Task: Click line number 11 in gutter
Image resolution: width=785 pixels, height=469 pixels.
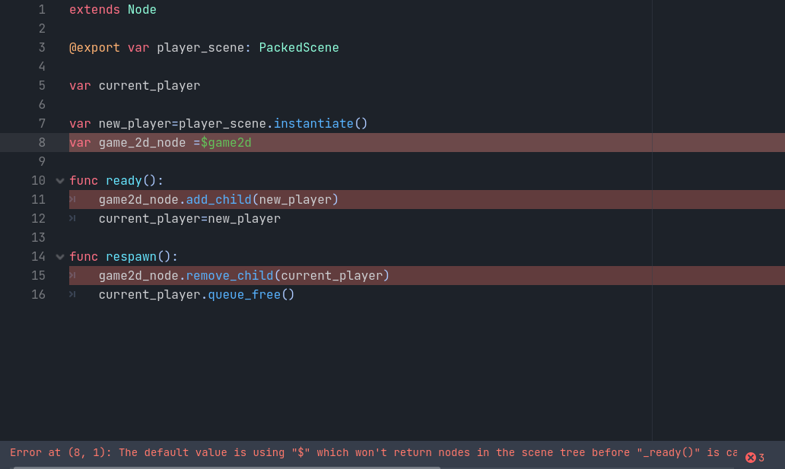Action: pos(38,200)
